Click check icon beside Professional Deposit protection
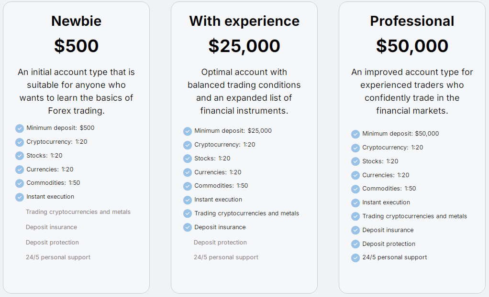 point(356,244)
